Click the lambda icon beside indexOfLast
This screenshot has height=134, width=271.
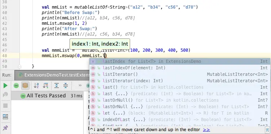click(x=93, y=120)
